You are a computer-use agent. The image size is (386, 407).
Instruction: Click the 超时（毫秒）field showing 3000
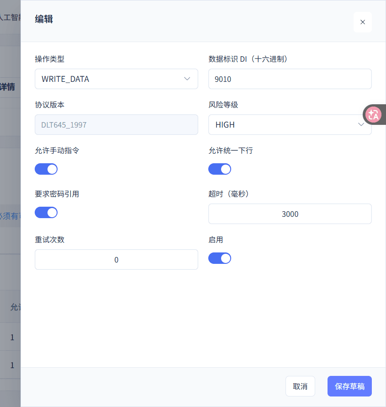pos(290,214)
